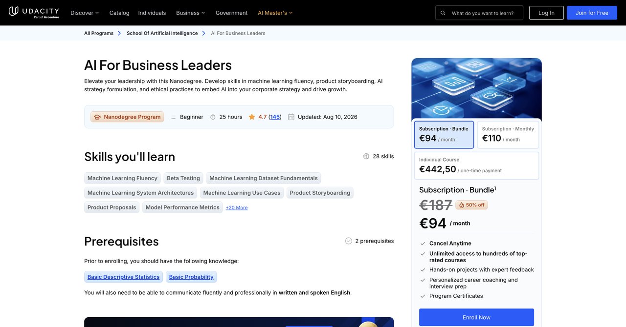This screenshot has height=327, width=626.
Task: Click the Machine Learning Fluency skill tag
Action: tap(122, 178)
